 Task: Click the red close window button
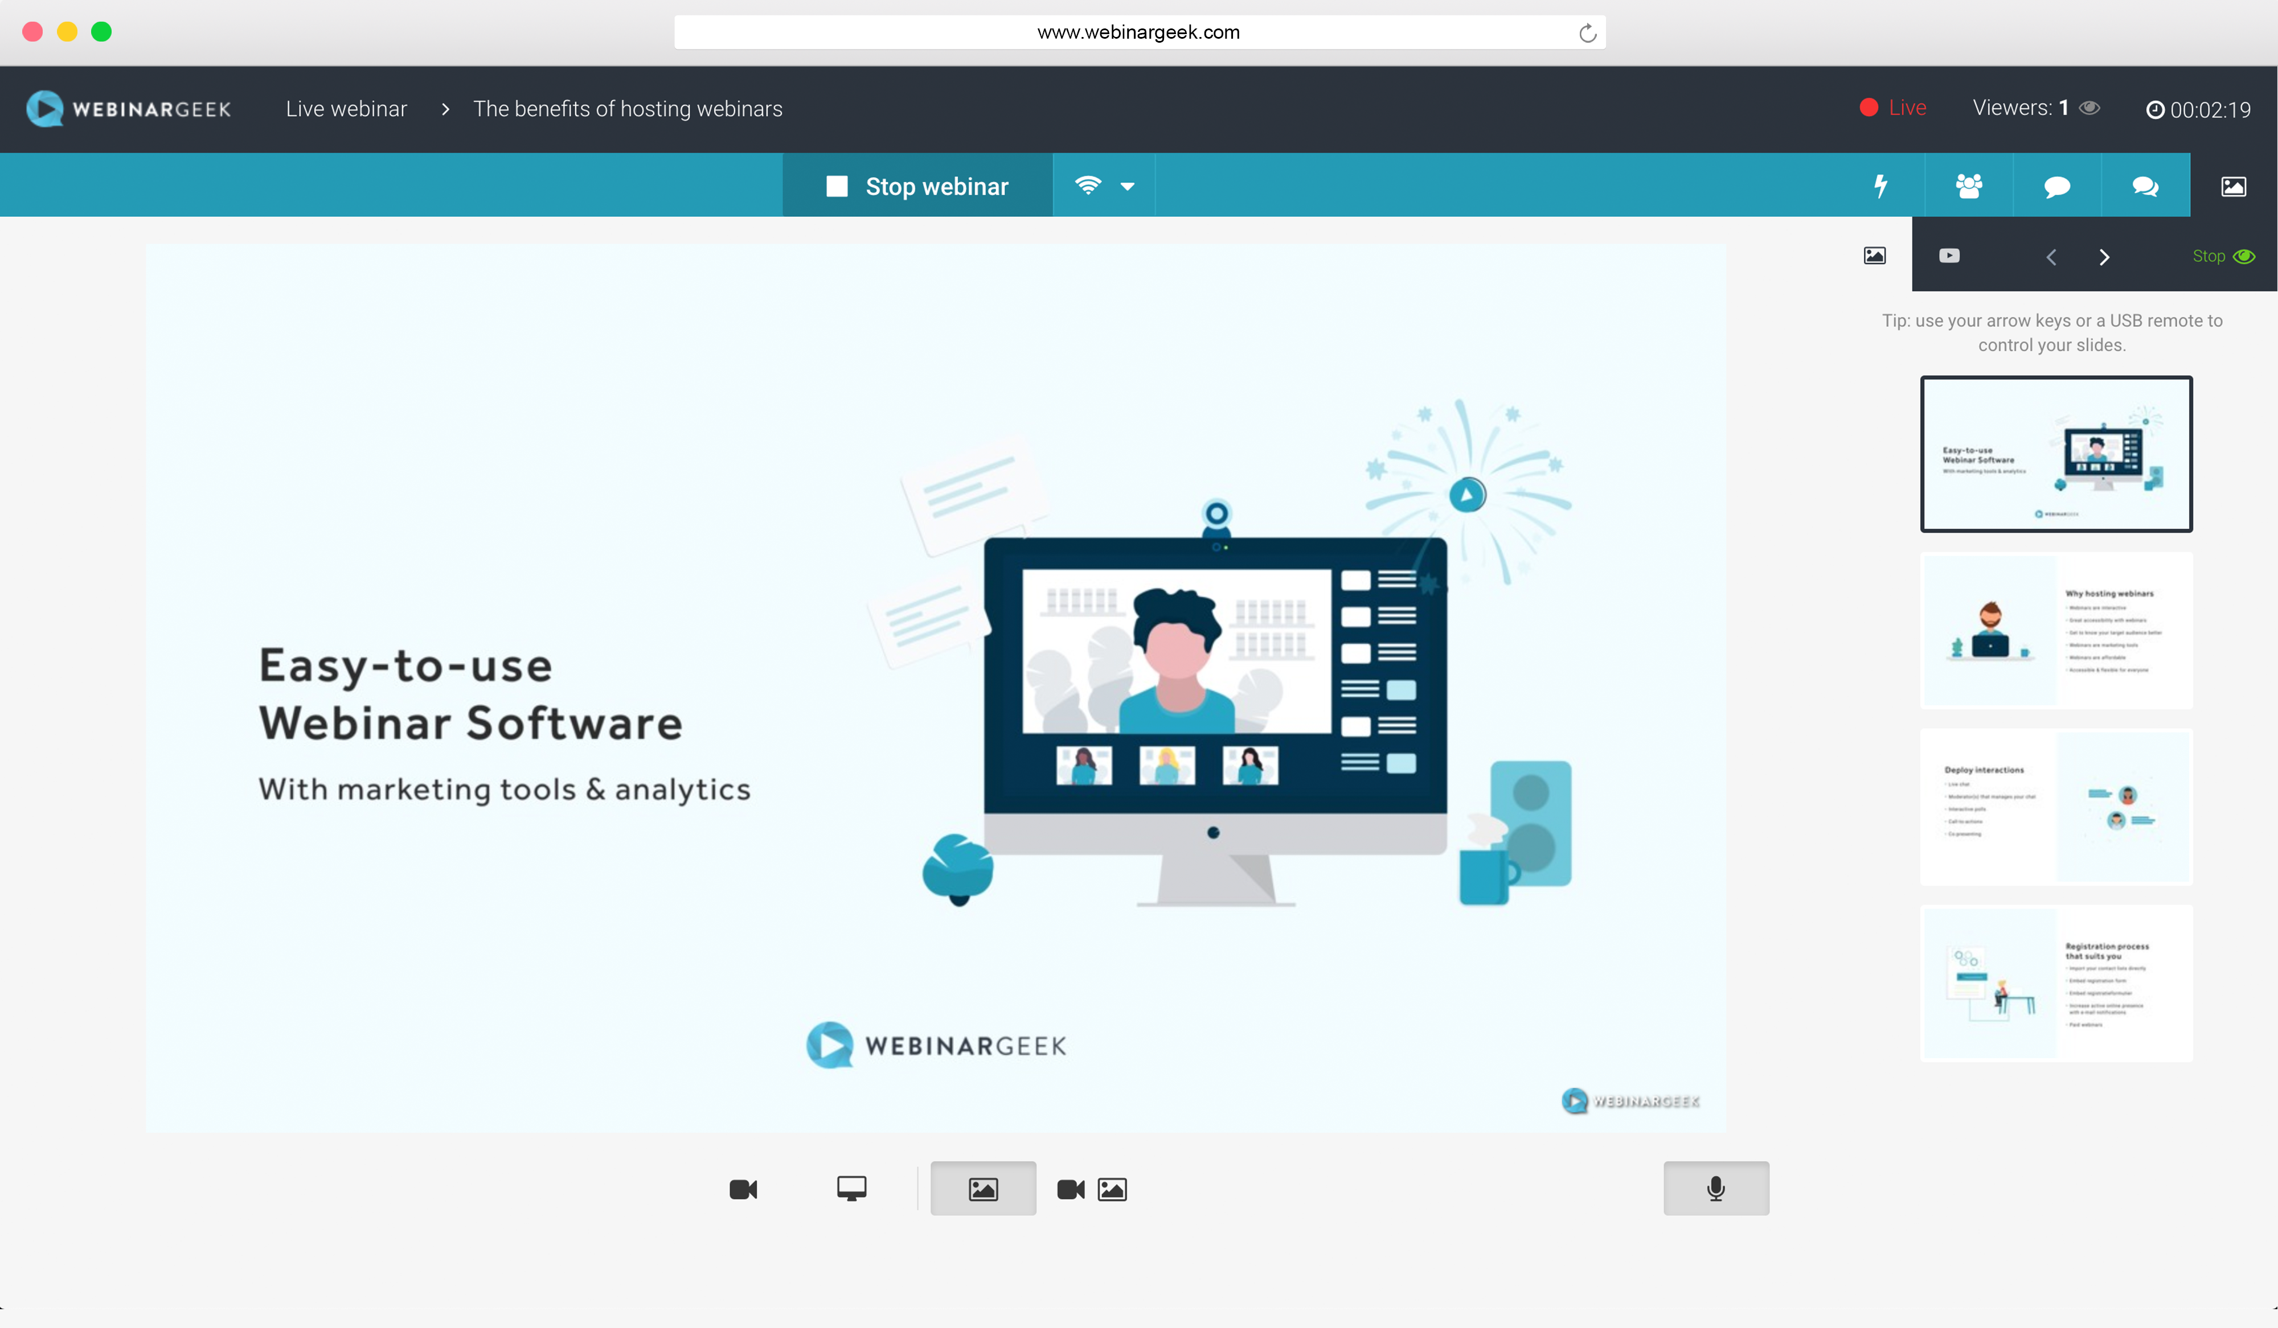tap(32, 32)
